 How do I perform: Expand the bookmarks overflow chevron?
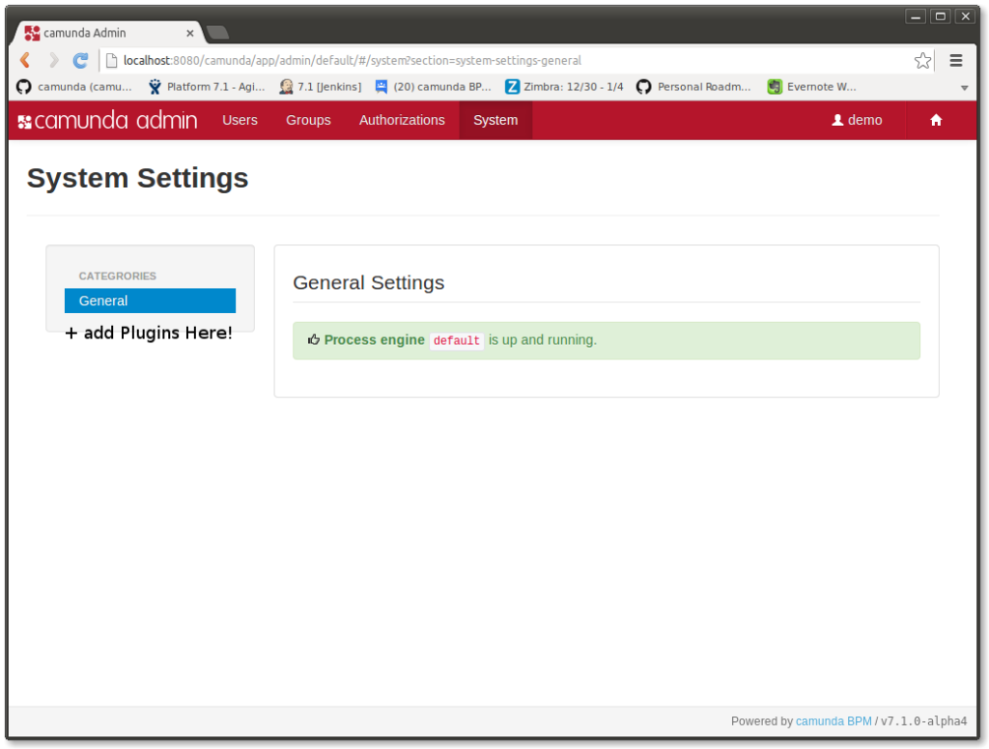(x=964, y=86)
